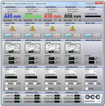Image resolution: width=105 pixels, height=106 pixels.
Task: Click the mW set-point field of PhoxX 3
Action: (51, 62)
